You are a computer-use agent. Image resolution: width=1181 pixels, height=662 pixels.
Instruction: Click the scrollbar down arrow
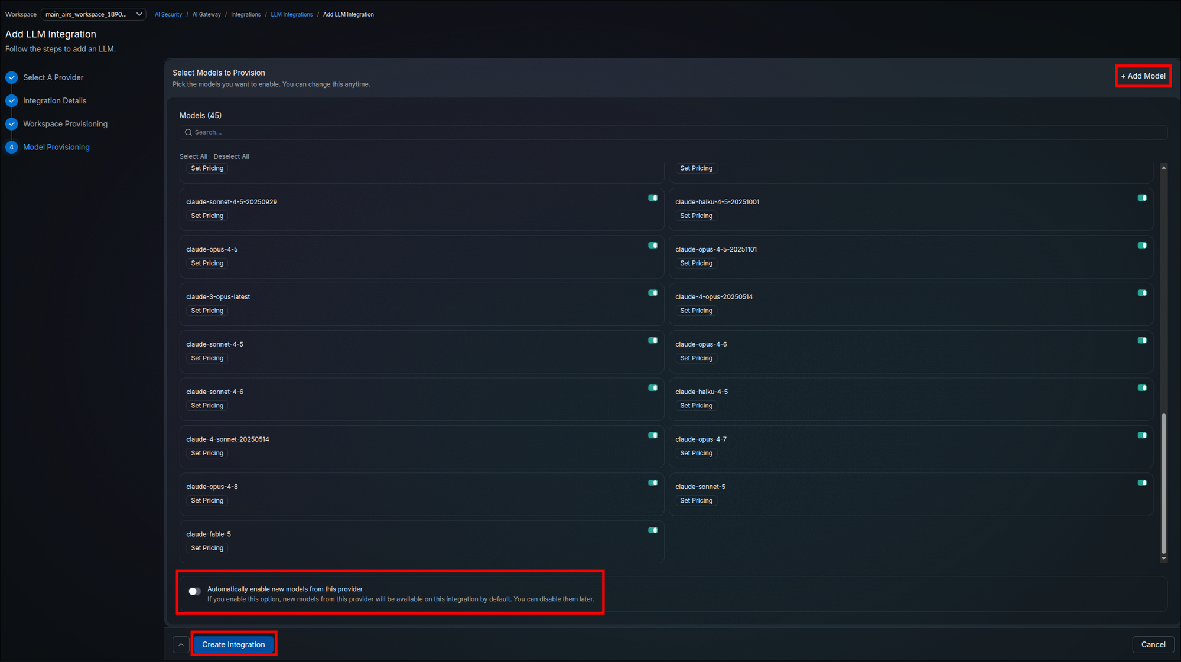[x=1163, y=559]
